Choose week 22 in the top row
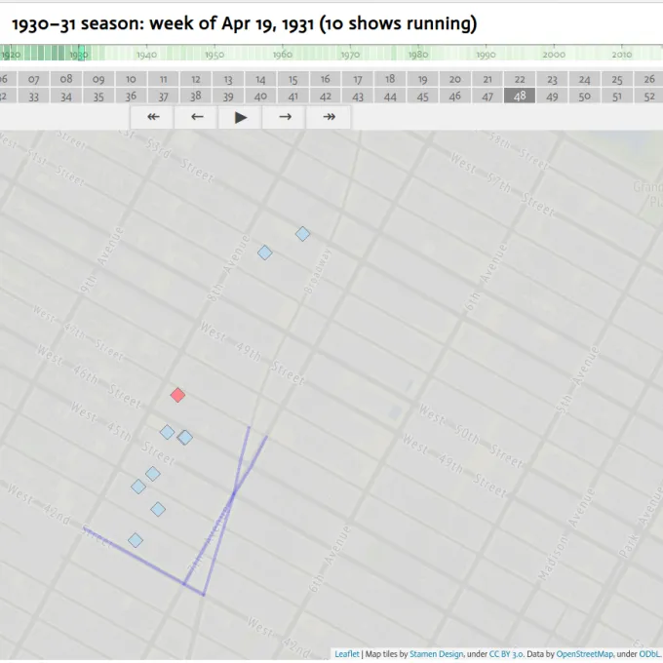Screen dimensions: 663x663 click(520, 79)
